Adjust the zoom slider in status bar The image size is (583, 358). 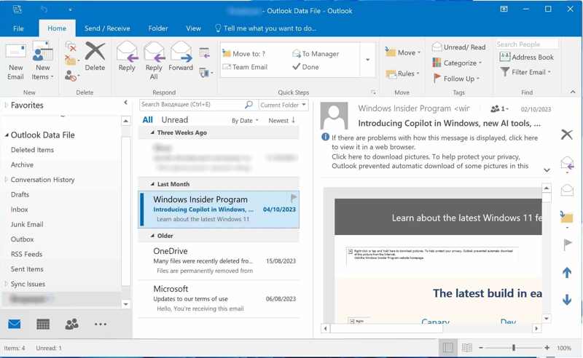coord(514,348)
